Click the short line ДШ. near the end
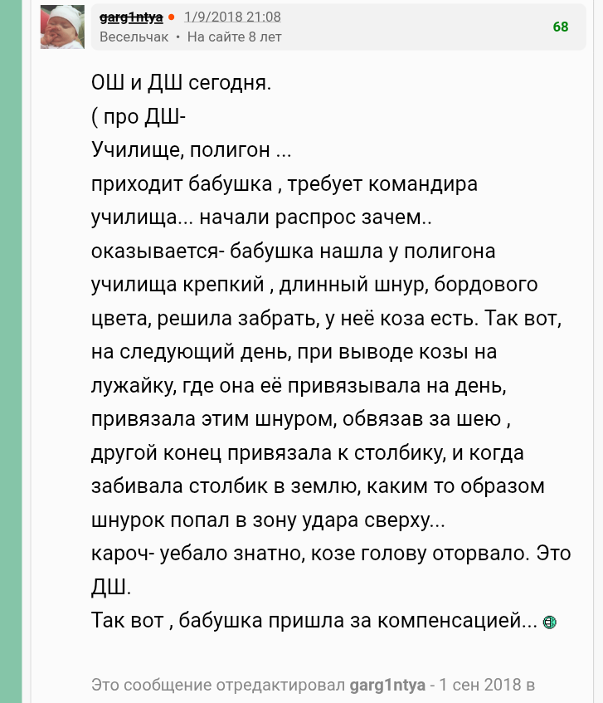The width and height of the screenshot is (603, 703). tap(111, 588)
